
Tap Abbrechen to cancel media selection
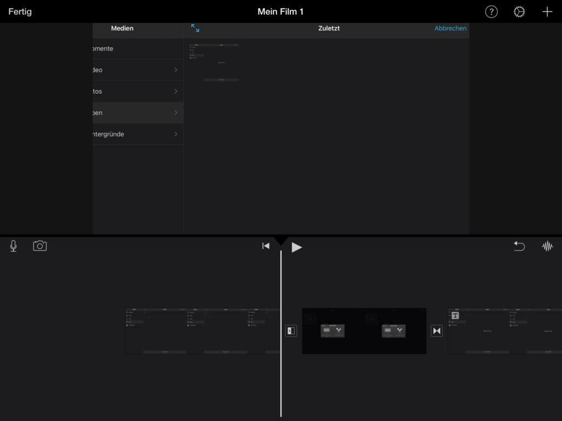click(x=450, y=29)
